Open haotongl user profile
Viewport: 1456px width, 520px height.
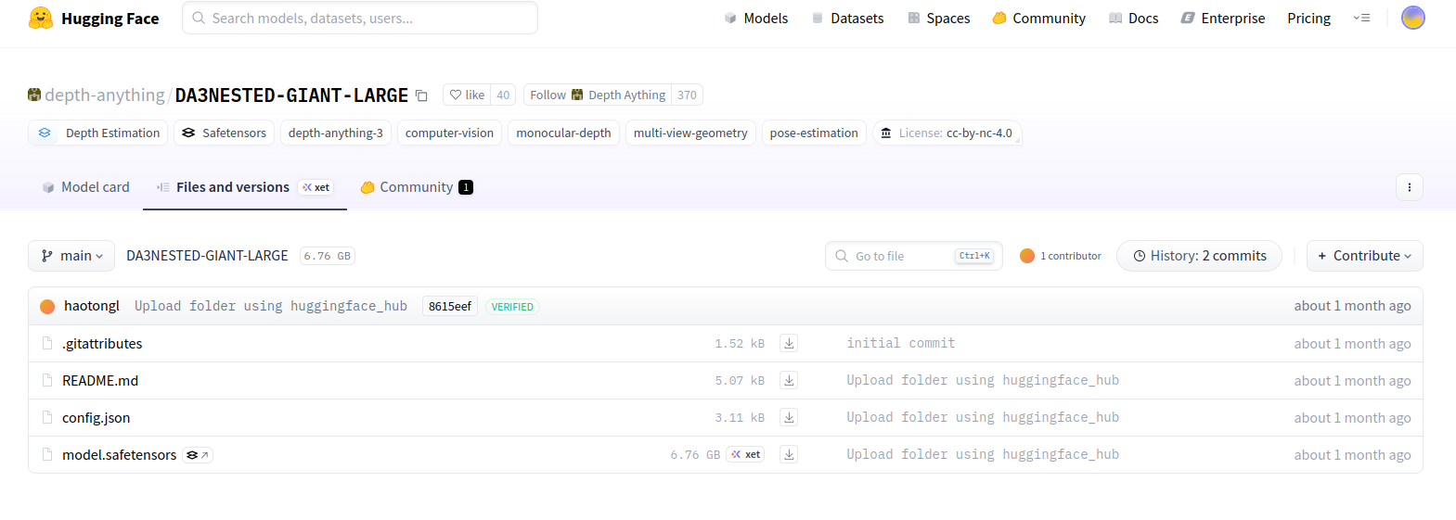click(92, 306)
